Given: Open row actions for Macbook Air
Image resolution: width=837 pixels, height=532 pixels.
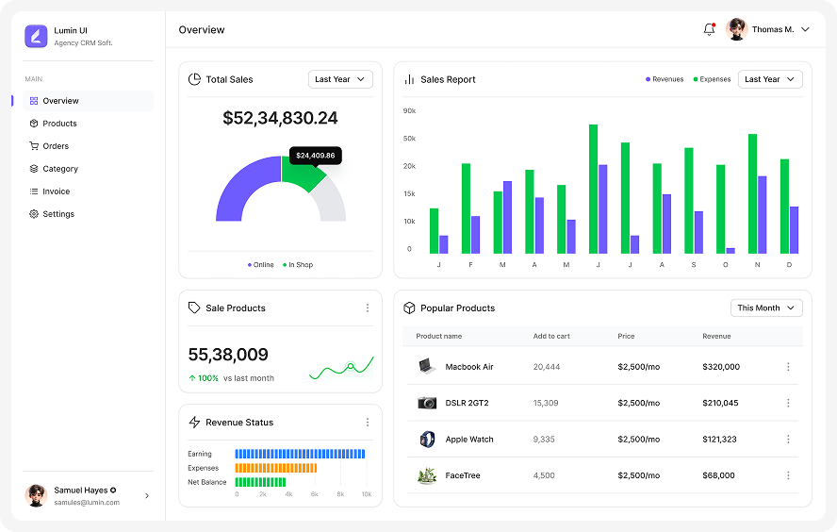Looking at the screenshot, I should pyautogui.click(x=788, y=367).
